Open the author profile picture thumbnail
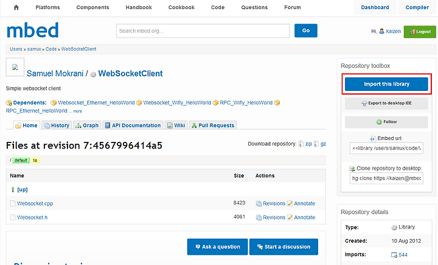Image resolution: width=438 pixels, height=265 pixels. point(15,67)
